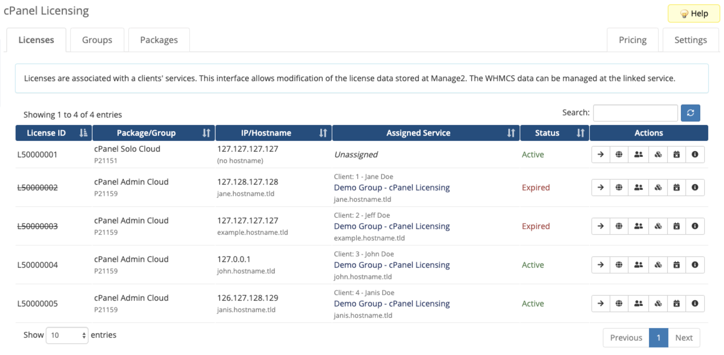Click the users-group action for license L50000001

(639, 154)
